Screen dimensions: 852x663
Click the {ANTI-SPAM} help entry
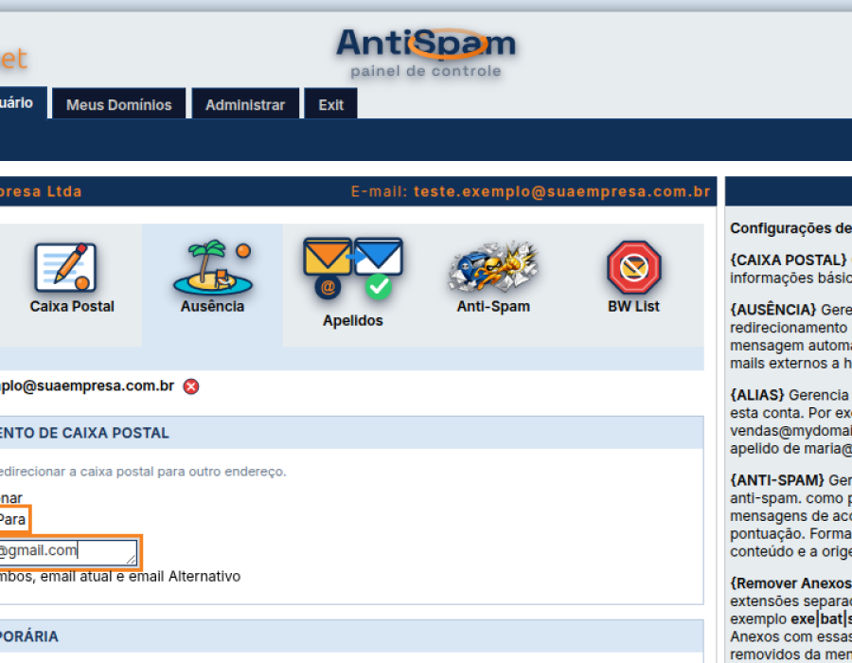777,480
